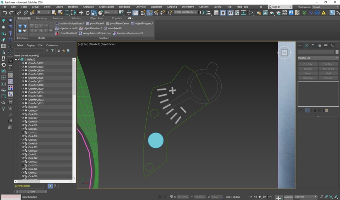The width and height of the screenshot is (340, 200).
Task: Launch the objectDropperUI script
Action: pyautogui.click(x=142, y=23)
